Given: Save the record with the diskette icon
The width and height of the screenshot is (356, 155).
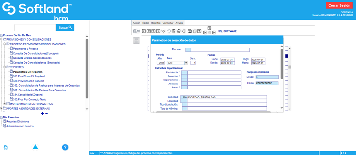Looking at the screenshot, I should pyautogui.click(x=174, y=31).
